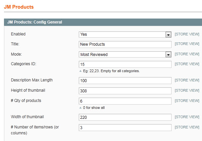The height and width of the screenshot is (141, 202).
Task: Select the Most Reviewed mode combo box
Action: coord(125,55)
